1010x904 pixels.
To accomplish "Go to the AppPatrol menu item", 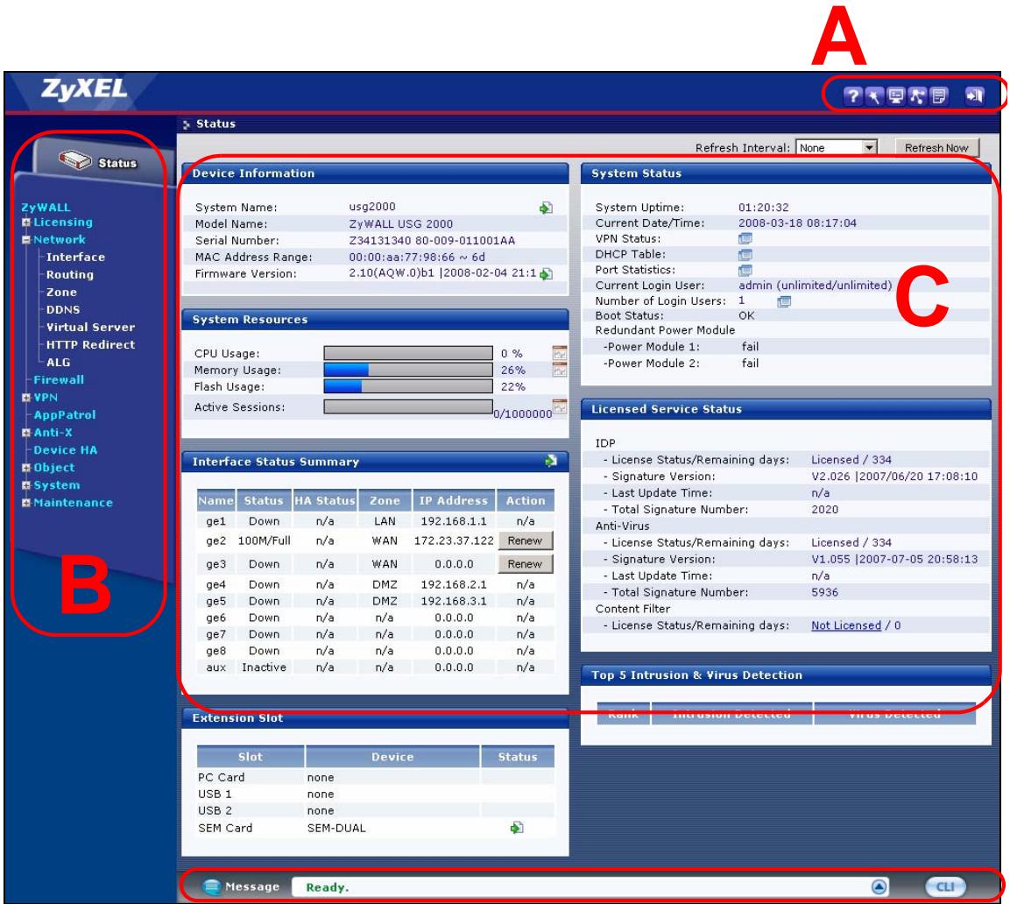I will (65, 415).
